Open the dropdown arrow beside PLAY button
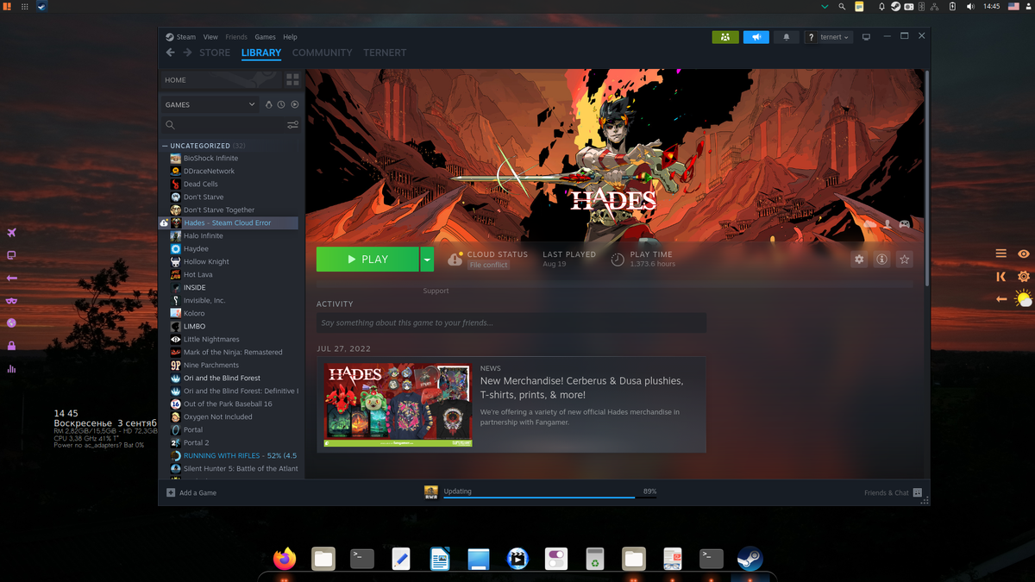 click(x=427, y=260)
